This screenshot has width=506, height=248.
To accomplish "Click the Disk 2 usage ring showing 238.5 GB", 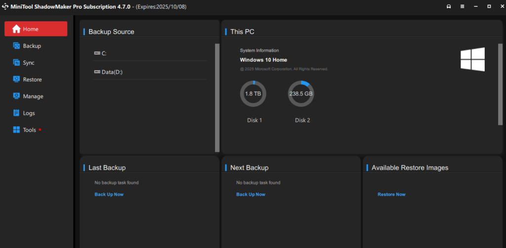I will click(301, 94).
